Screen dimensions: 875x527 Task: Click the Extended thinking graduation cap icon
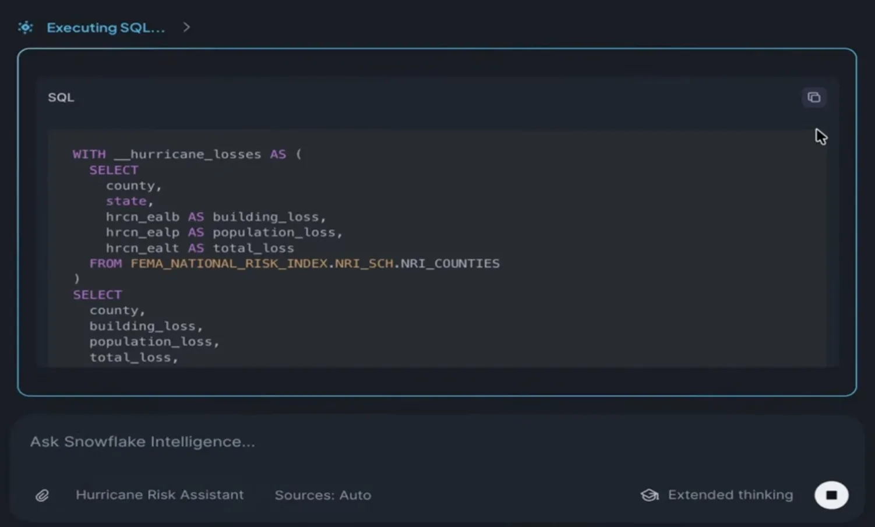[x=650, y=495]
